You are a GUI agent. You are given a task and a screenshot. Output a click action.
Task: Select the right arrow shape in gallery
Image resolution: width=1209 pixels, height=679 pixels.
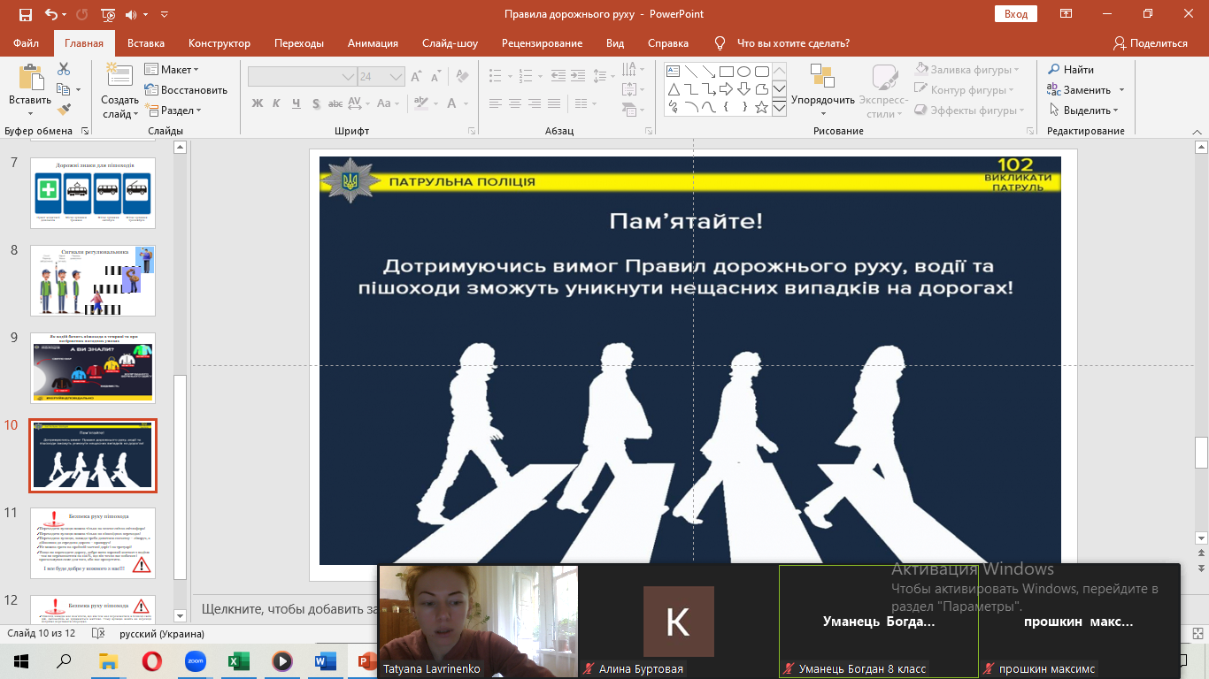(726, 88)
